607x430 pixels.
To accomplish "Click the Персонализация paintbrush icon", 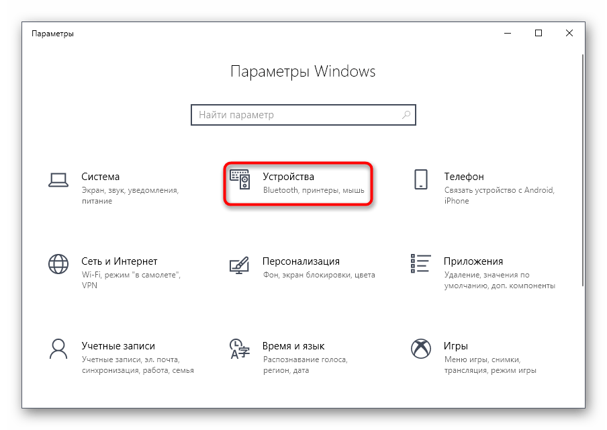I will [x=239, y=265].
